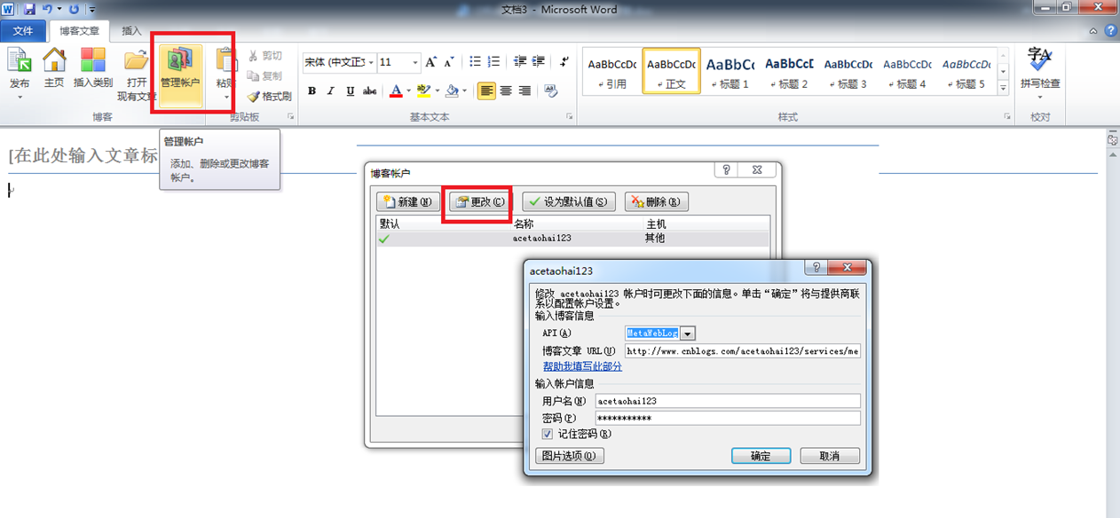Apply the 标题 1 style
Viewport: 1120px width, 518px height.
point(731,71)
